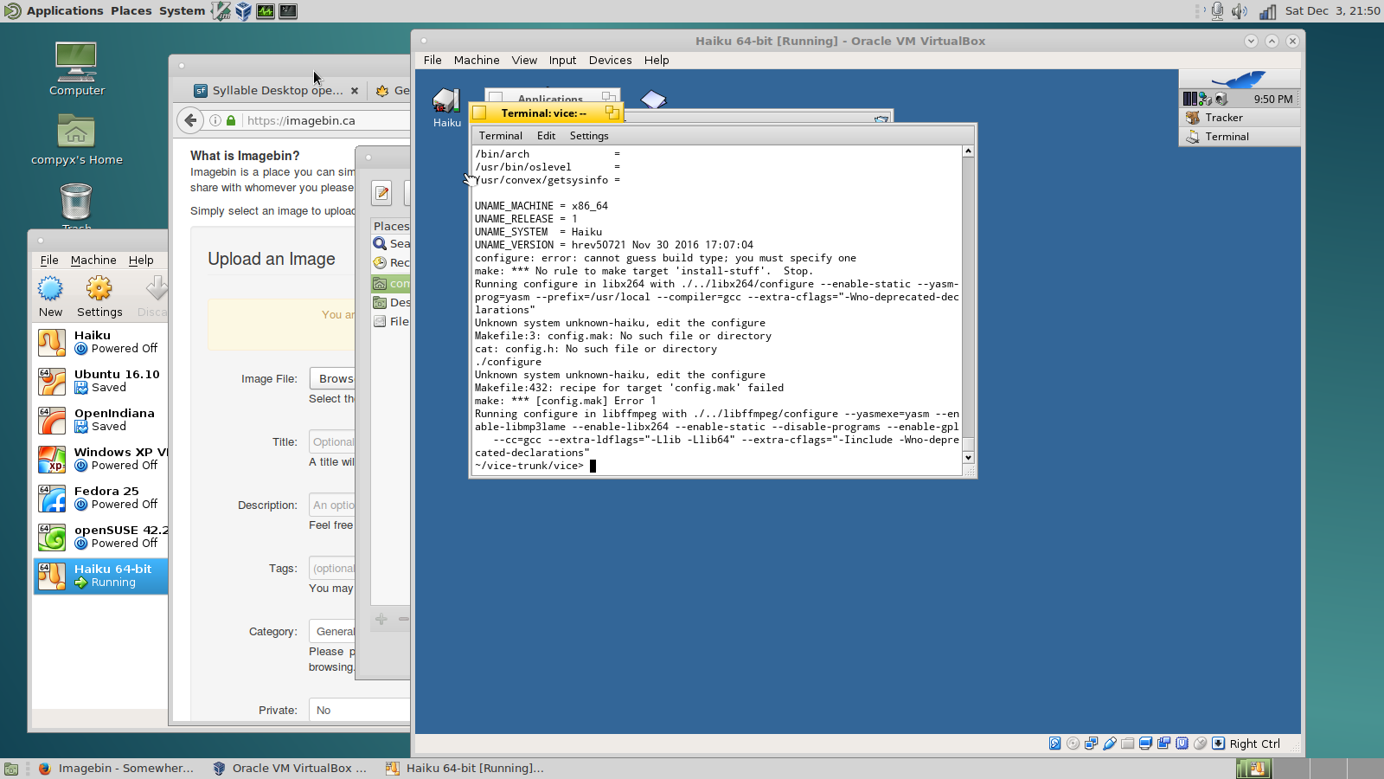This screenshot has width=1384, height=779.
Task: Open the Edit menu in Haiku Terminal
Action: 546,136
